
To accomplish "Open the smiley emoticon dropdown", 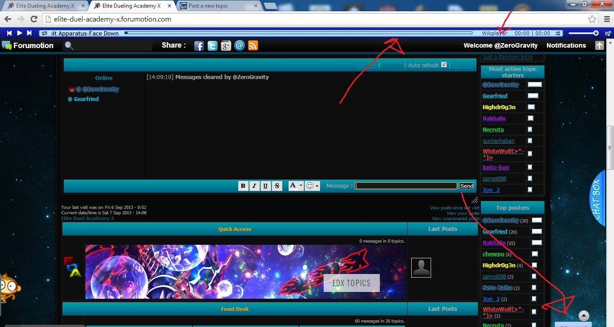I will [312, 186].
